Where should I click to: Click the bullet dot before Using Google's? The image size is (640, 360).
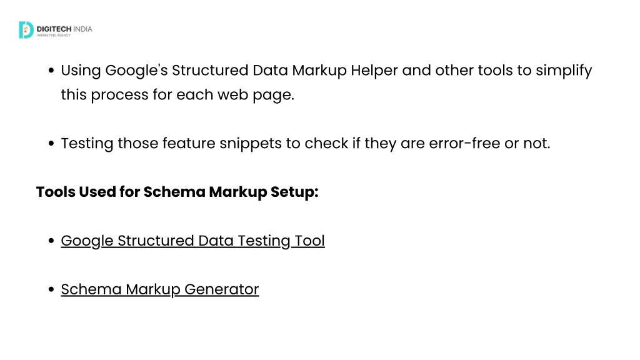point(51,71)
